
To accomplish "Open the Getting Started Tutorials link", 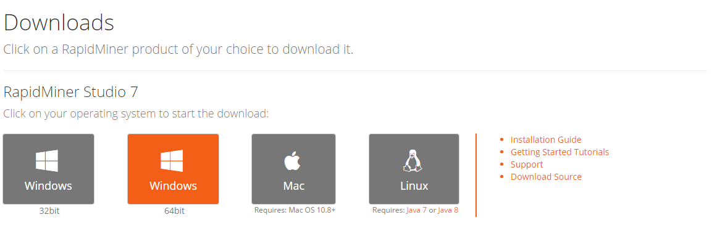I will click(559, 152).
